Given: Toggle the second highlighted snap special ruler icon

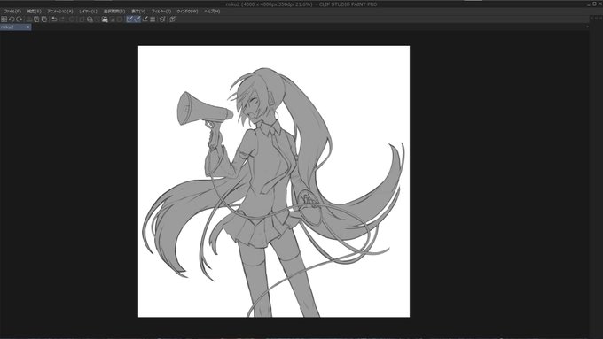Looking at the screenshot, I should [x=137, y=19].
